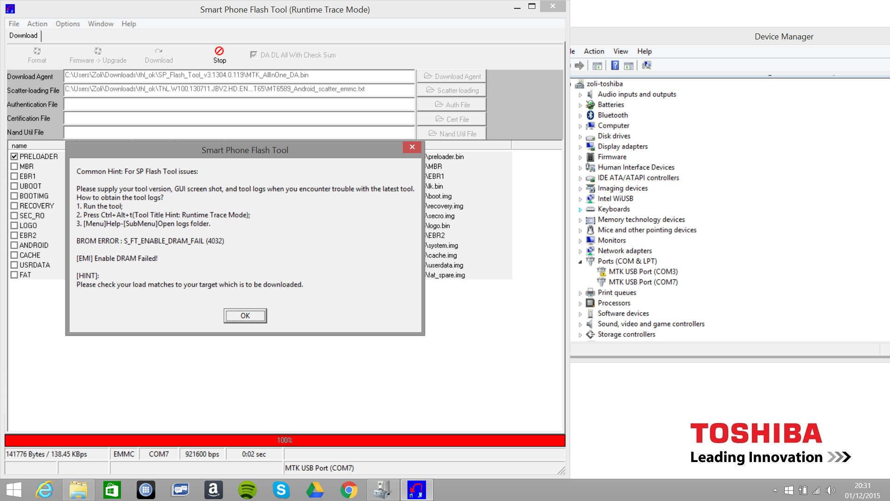Open Skype from taskbar

point(281,490)
